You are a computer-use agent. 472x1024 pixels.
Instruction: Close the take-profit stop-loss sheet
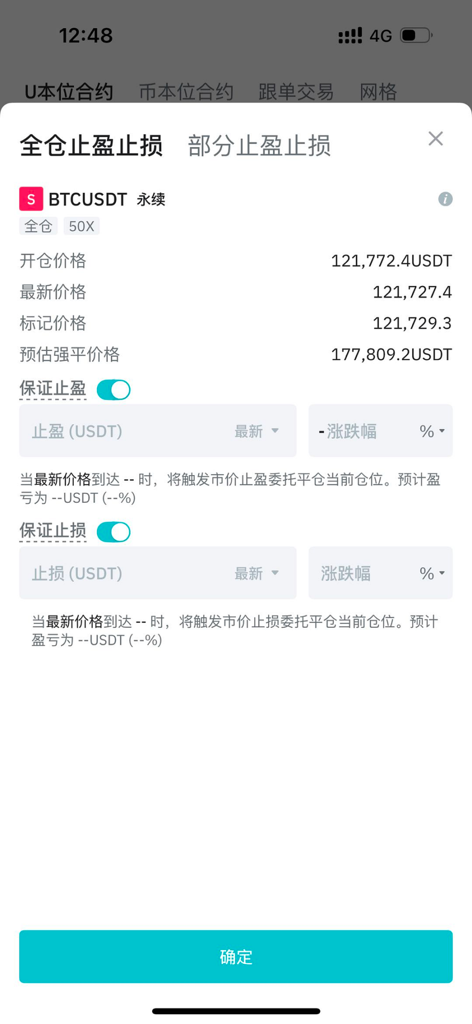436,138
